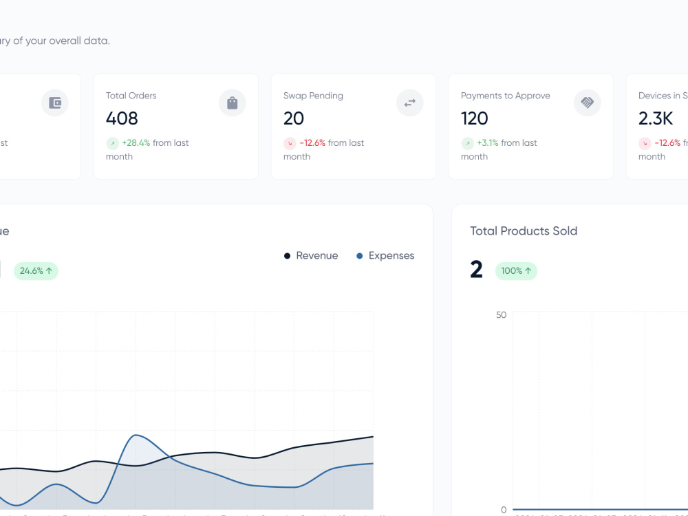Click the 50 y-axis label
This screenshot has width=688, height=516.
click(x=501, y=314)
